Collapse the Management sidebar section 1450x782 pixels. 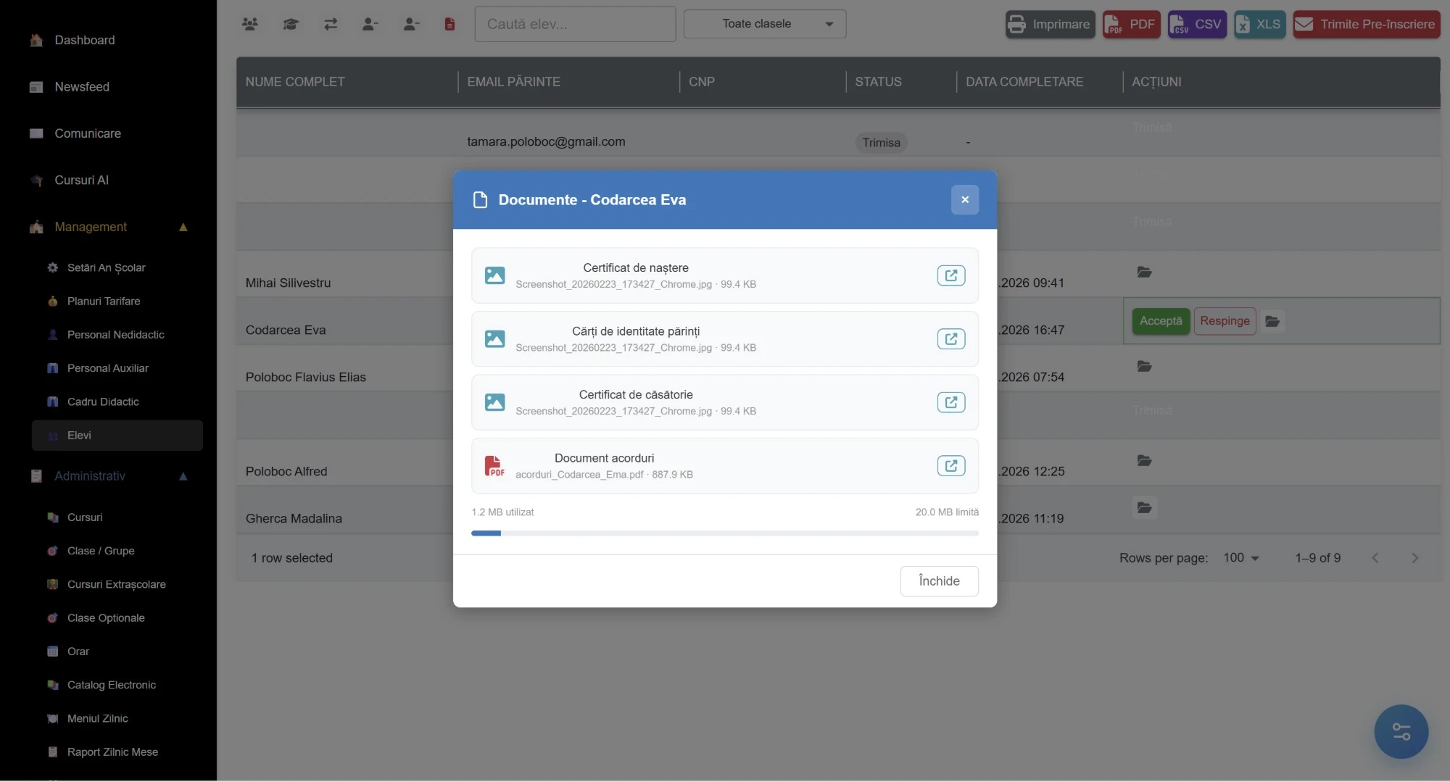tap(183, 227)
